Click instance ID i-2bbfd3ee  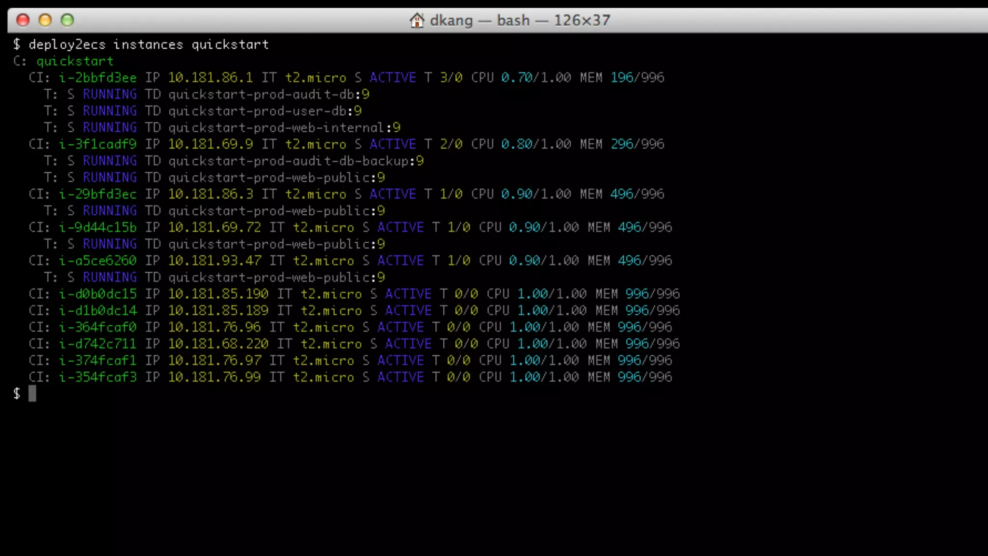pos(97,78)
